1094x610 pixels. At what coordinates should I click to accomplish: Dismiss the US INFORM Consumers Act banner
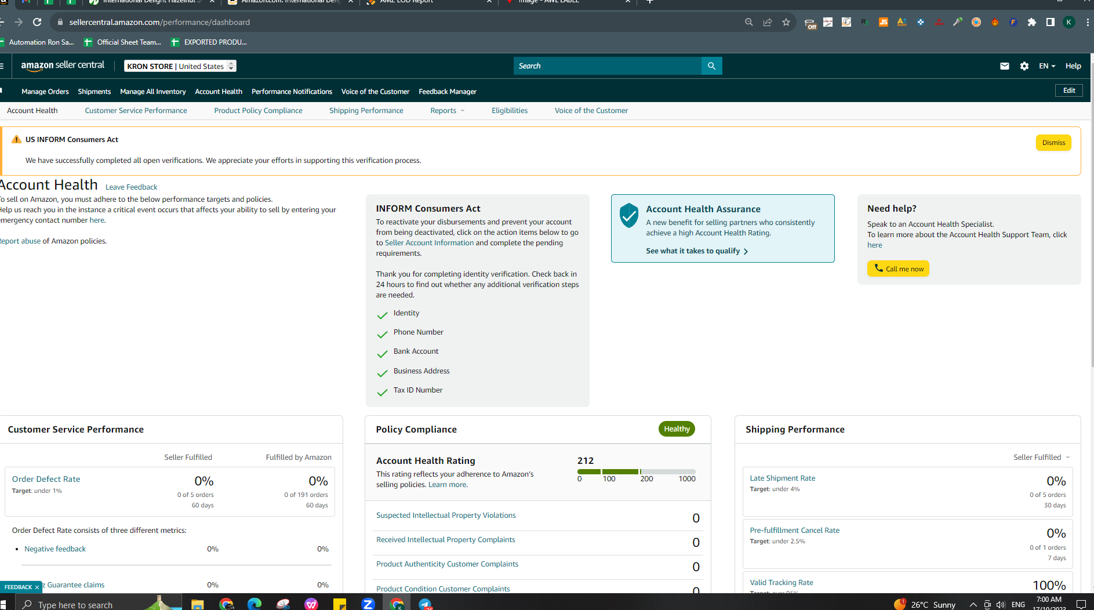(x=1053, y=143)
